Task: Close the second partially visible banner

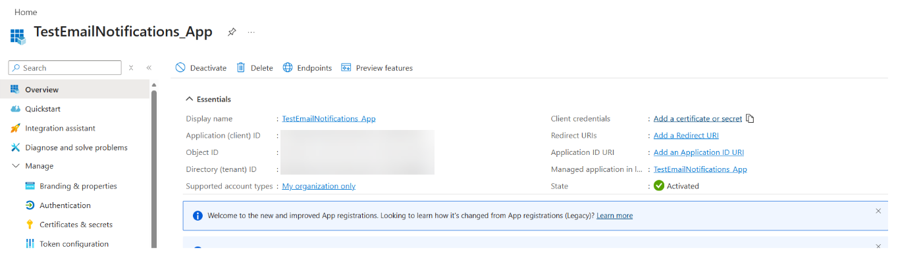Action: coord(878,245)
